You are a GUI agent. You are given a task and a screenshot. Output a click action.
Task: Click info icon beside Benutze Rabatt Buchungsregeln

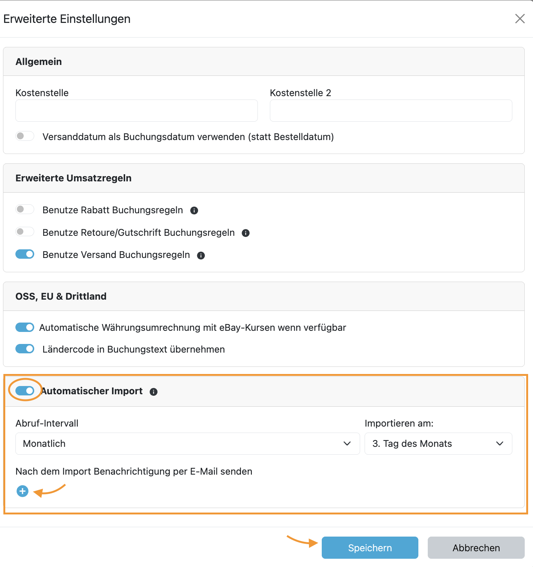click(x=194, y=211)
